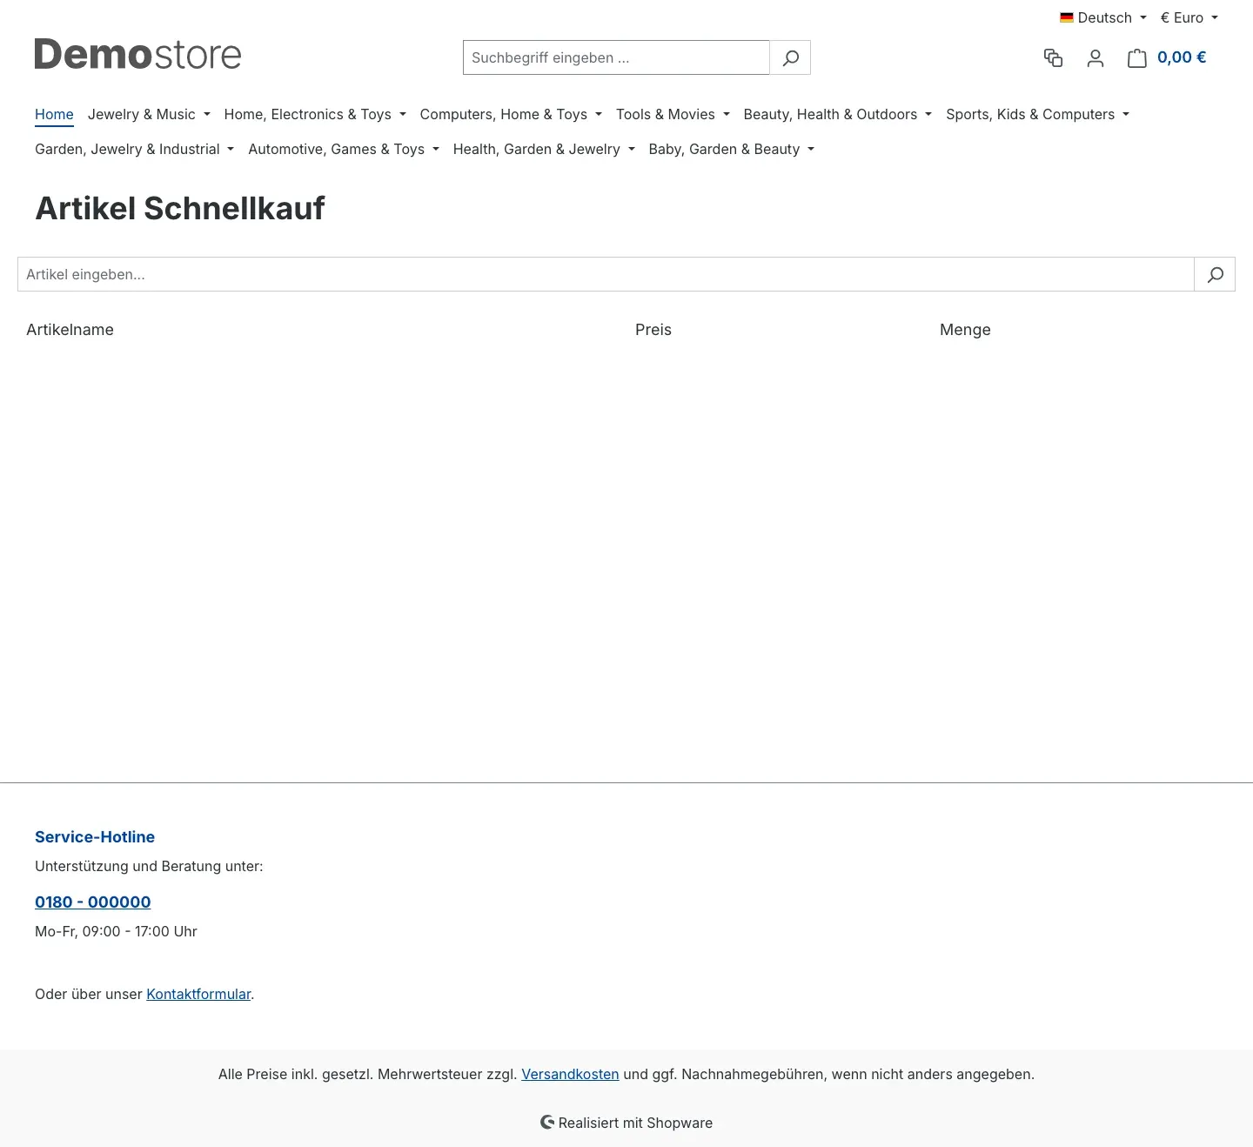This screenshot has height=1147, width=1253.
Task: Follow the Versandkosten link
Action: (570, 1074)
